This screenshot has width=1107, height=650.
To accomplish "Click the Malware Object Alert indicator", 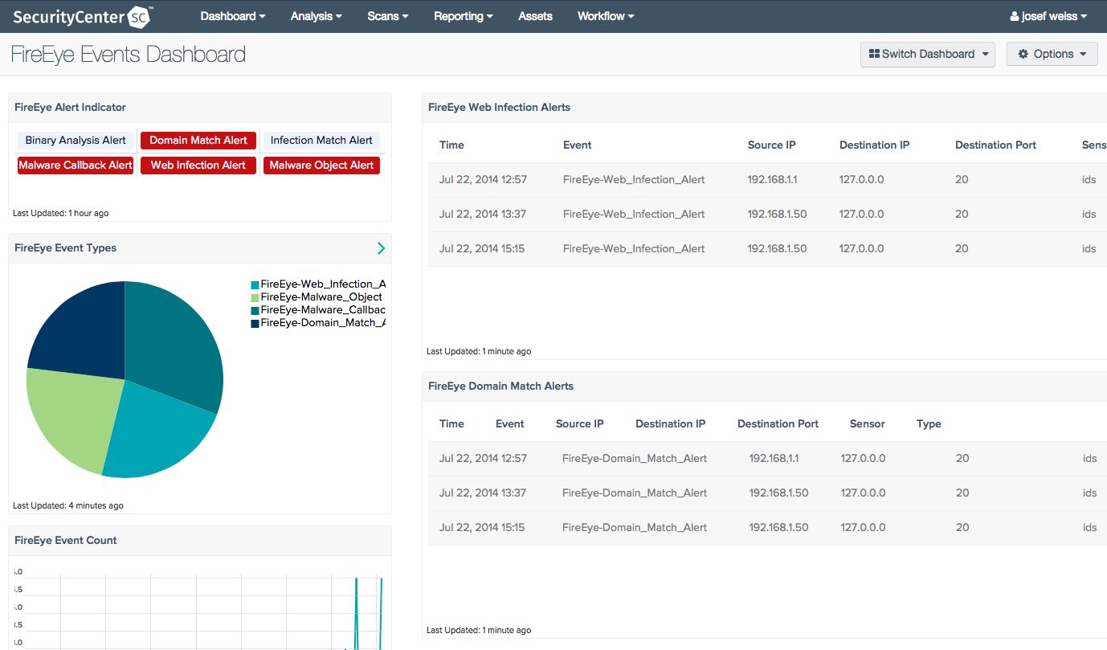I will point(321,166).
